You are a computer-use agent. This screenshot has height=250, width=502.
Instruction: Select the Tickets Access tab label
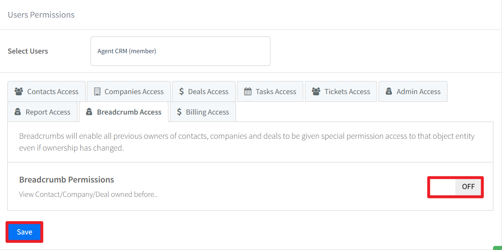click(347, 92)
